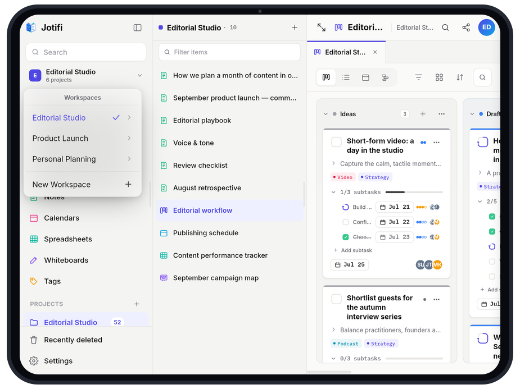Choose New Workspace menu entry
Viewport: 520px width, 389px height.
pos(83,185)
